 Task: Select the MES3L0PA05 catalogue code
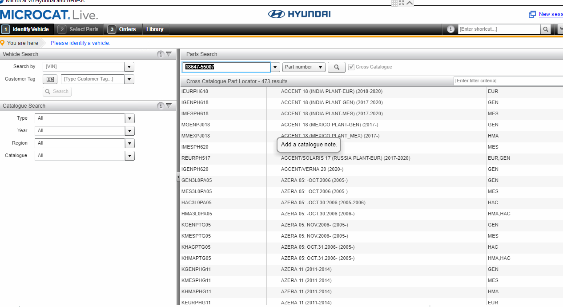(x=197, y=192)
